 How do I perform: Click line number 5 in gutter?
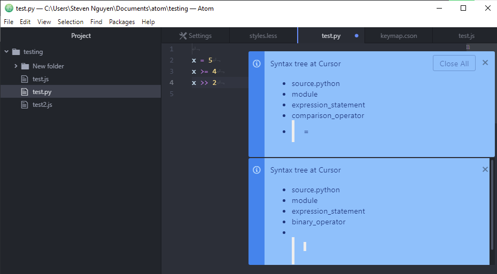(x=172, y=94)
